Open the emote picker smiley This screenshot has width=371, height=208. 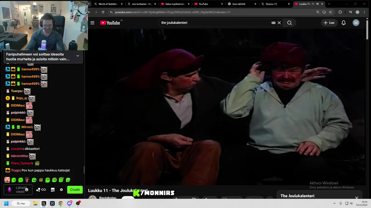pos(27,190)
